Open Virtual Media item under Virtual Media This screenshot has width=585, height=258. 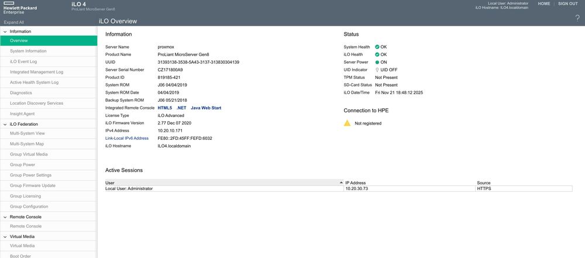[49, 246]
